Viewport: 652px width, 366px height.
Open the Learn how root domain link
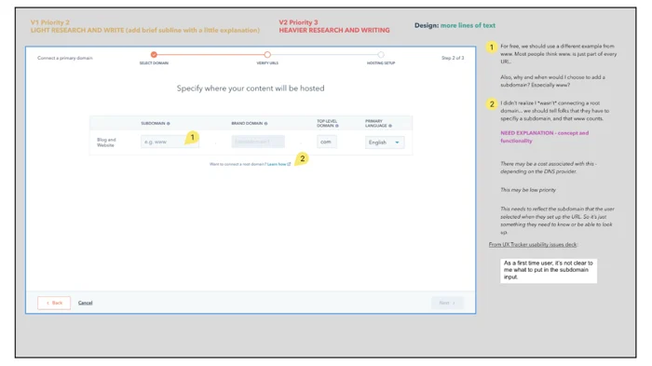pyautogui.click(x=278, y=164)
